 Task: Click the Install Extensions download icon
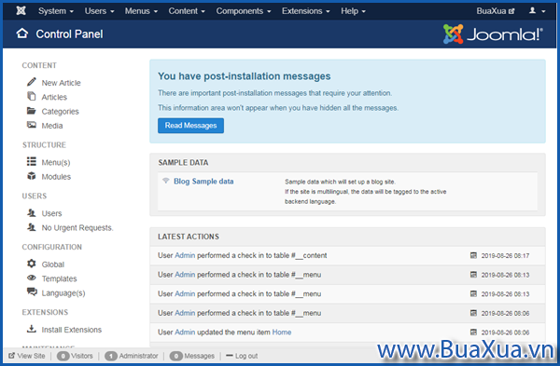[x=32, y=329]
